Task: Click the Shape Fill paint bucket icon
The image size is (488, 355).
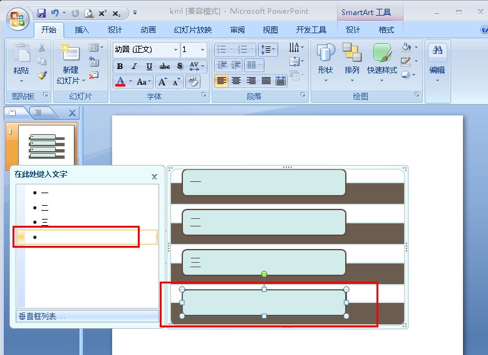Action: tap(406, 48)
